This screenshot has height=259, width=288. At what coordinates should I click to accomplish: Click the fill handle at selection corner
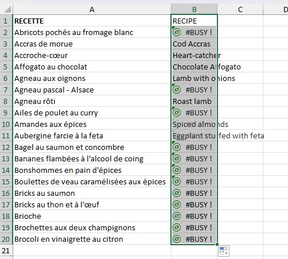click(x=217, y=244)
